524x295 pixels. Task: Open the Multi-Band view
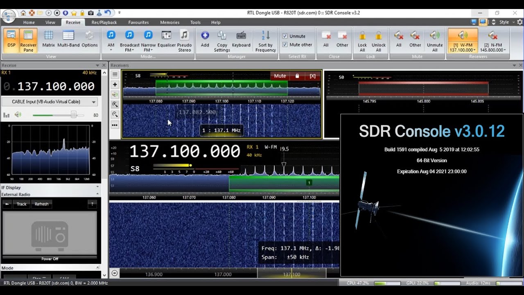tap(68, 40)
